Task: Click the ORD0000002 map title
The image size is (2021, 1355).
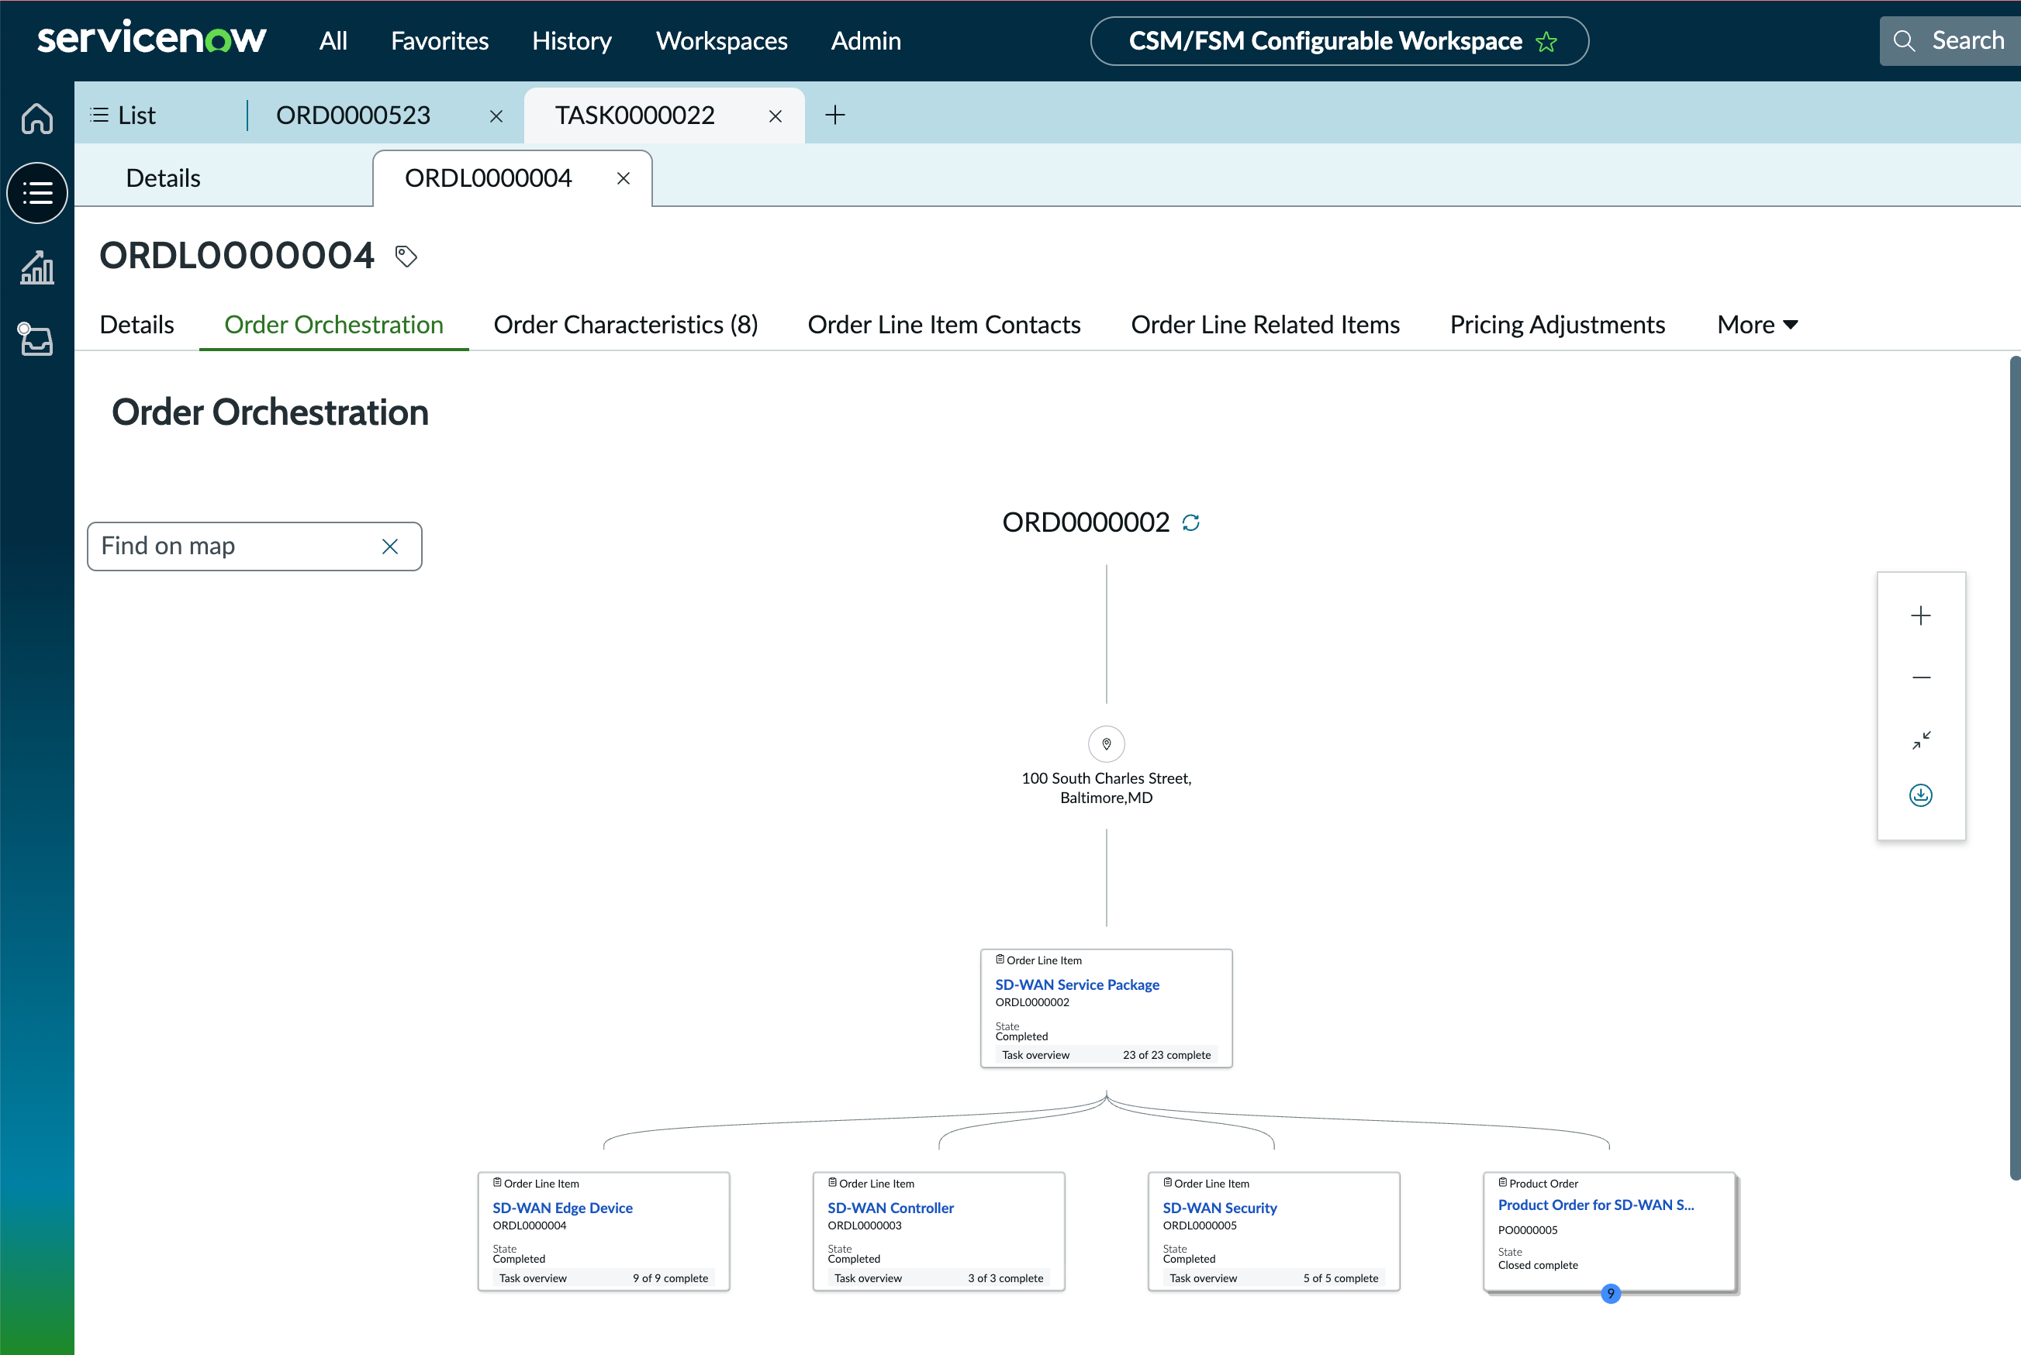Action: [x=1086, y=522]
